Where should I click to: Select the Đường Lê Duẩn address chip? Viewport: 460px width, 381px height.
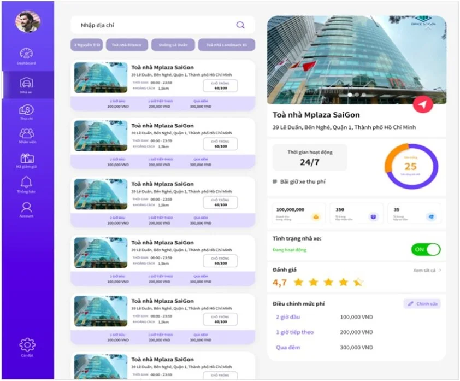[173, 45]
